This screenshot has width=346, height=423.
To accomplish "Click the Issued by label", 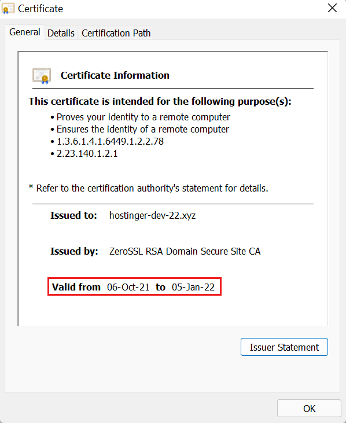I will [74, 251].
